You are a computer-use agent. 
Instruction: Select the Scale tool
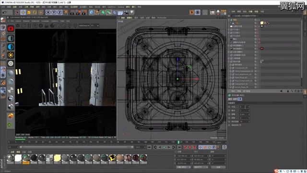click(29, 12)
